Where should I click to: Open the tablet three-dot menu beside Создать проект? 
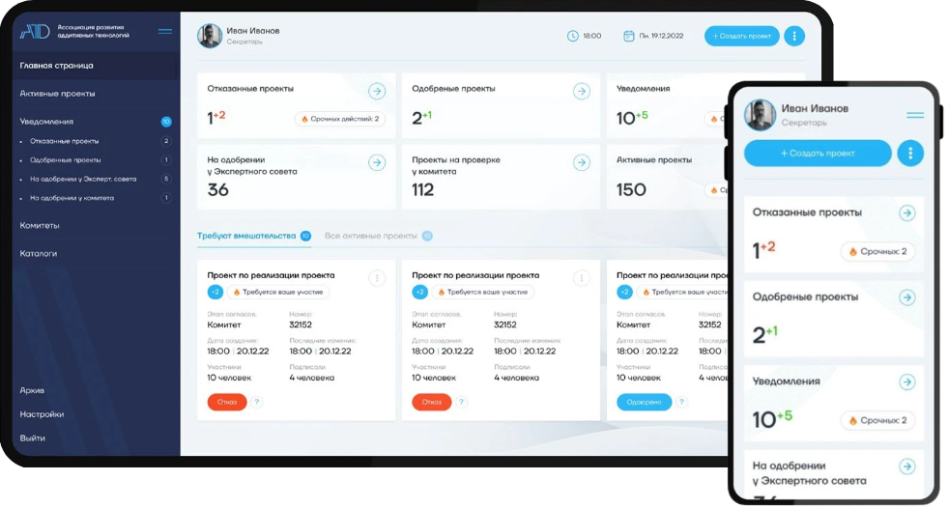tap(793, 37)
